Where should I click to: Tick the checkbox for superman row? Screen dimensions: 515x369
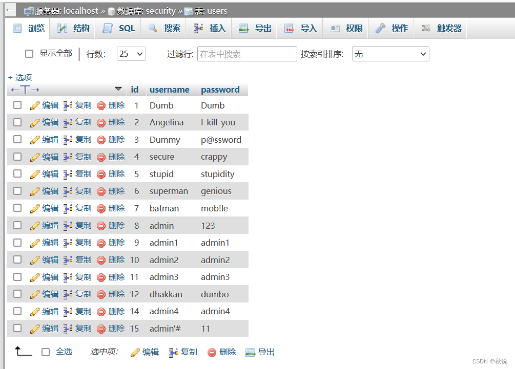17,191
